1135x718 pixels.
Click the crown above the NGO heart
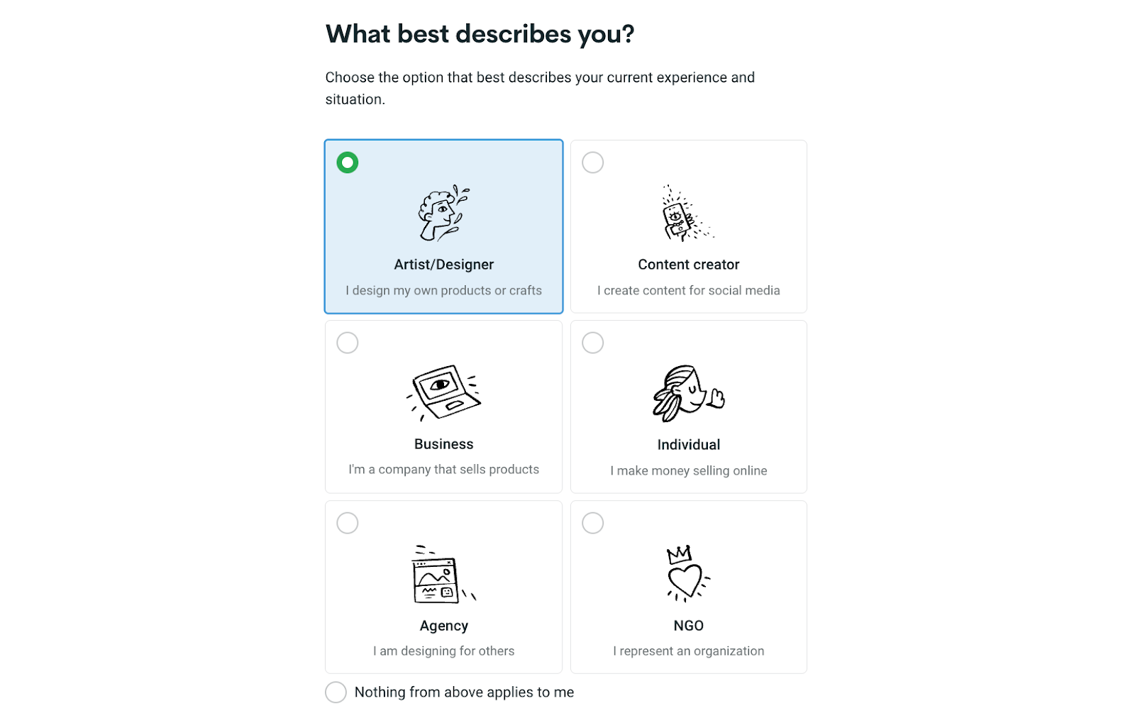coord(679,554)
